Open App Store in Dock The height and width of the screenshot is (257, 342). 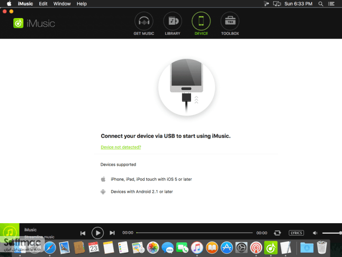pos(227,247)
